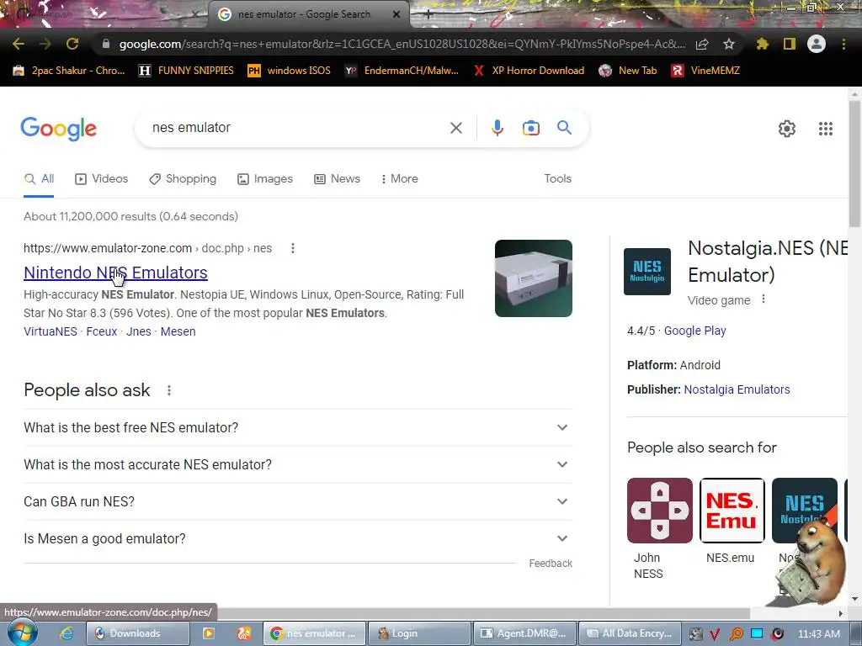Click the Google logo

click(x=58, y=129)
